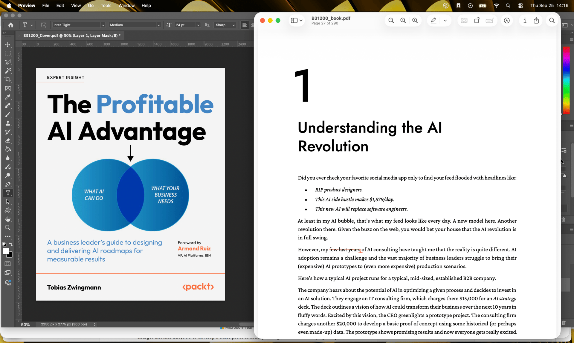Select the Eraser tool
Screen dimensions: 574x343
pyautogui.click(x=8, y=141)
